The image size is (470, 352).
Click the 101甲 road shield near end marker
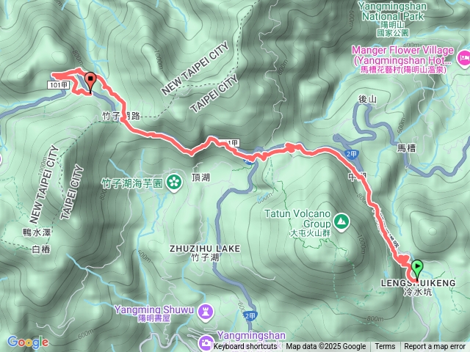59,85
